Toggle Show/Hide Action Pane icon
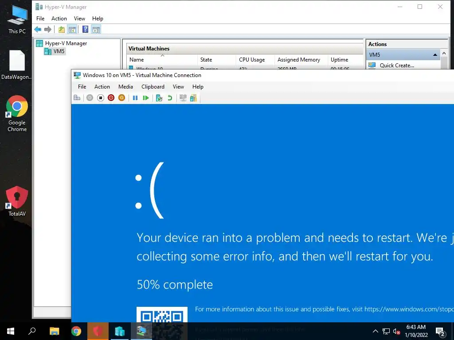Image resolution: width=454 pixels, height=340 pixels. coord(96,30)
